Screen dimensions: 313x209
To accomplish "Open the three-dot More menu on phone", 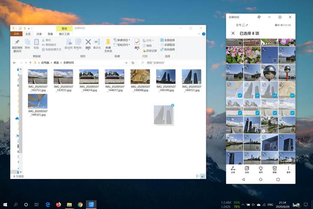I will 289,169.
